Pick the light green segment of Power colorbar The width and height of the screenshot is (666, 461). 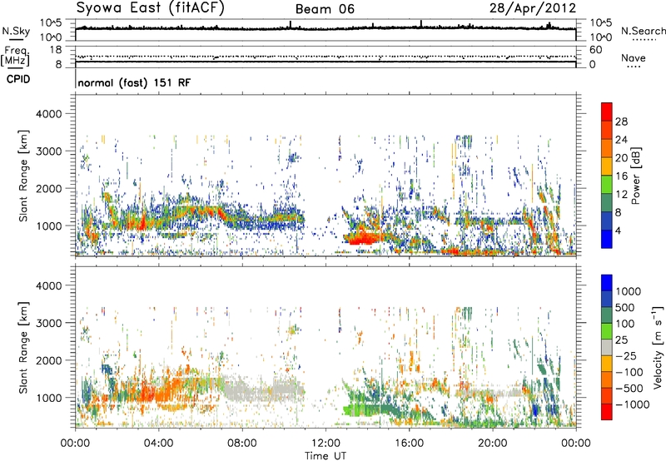607,184
